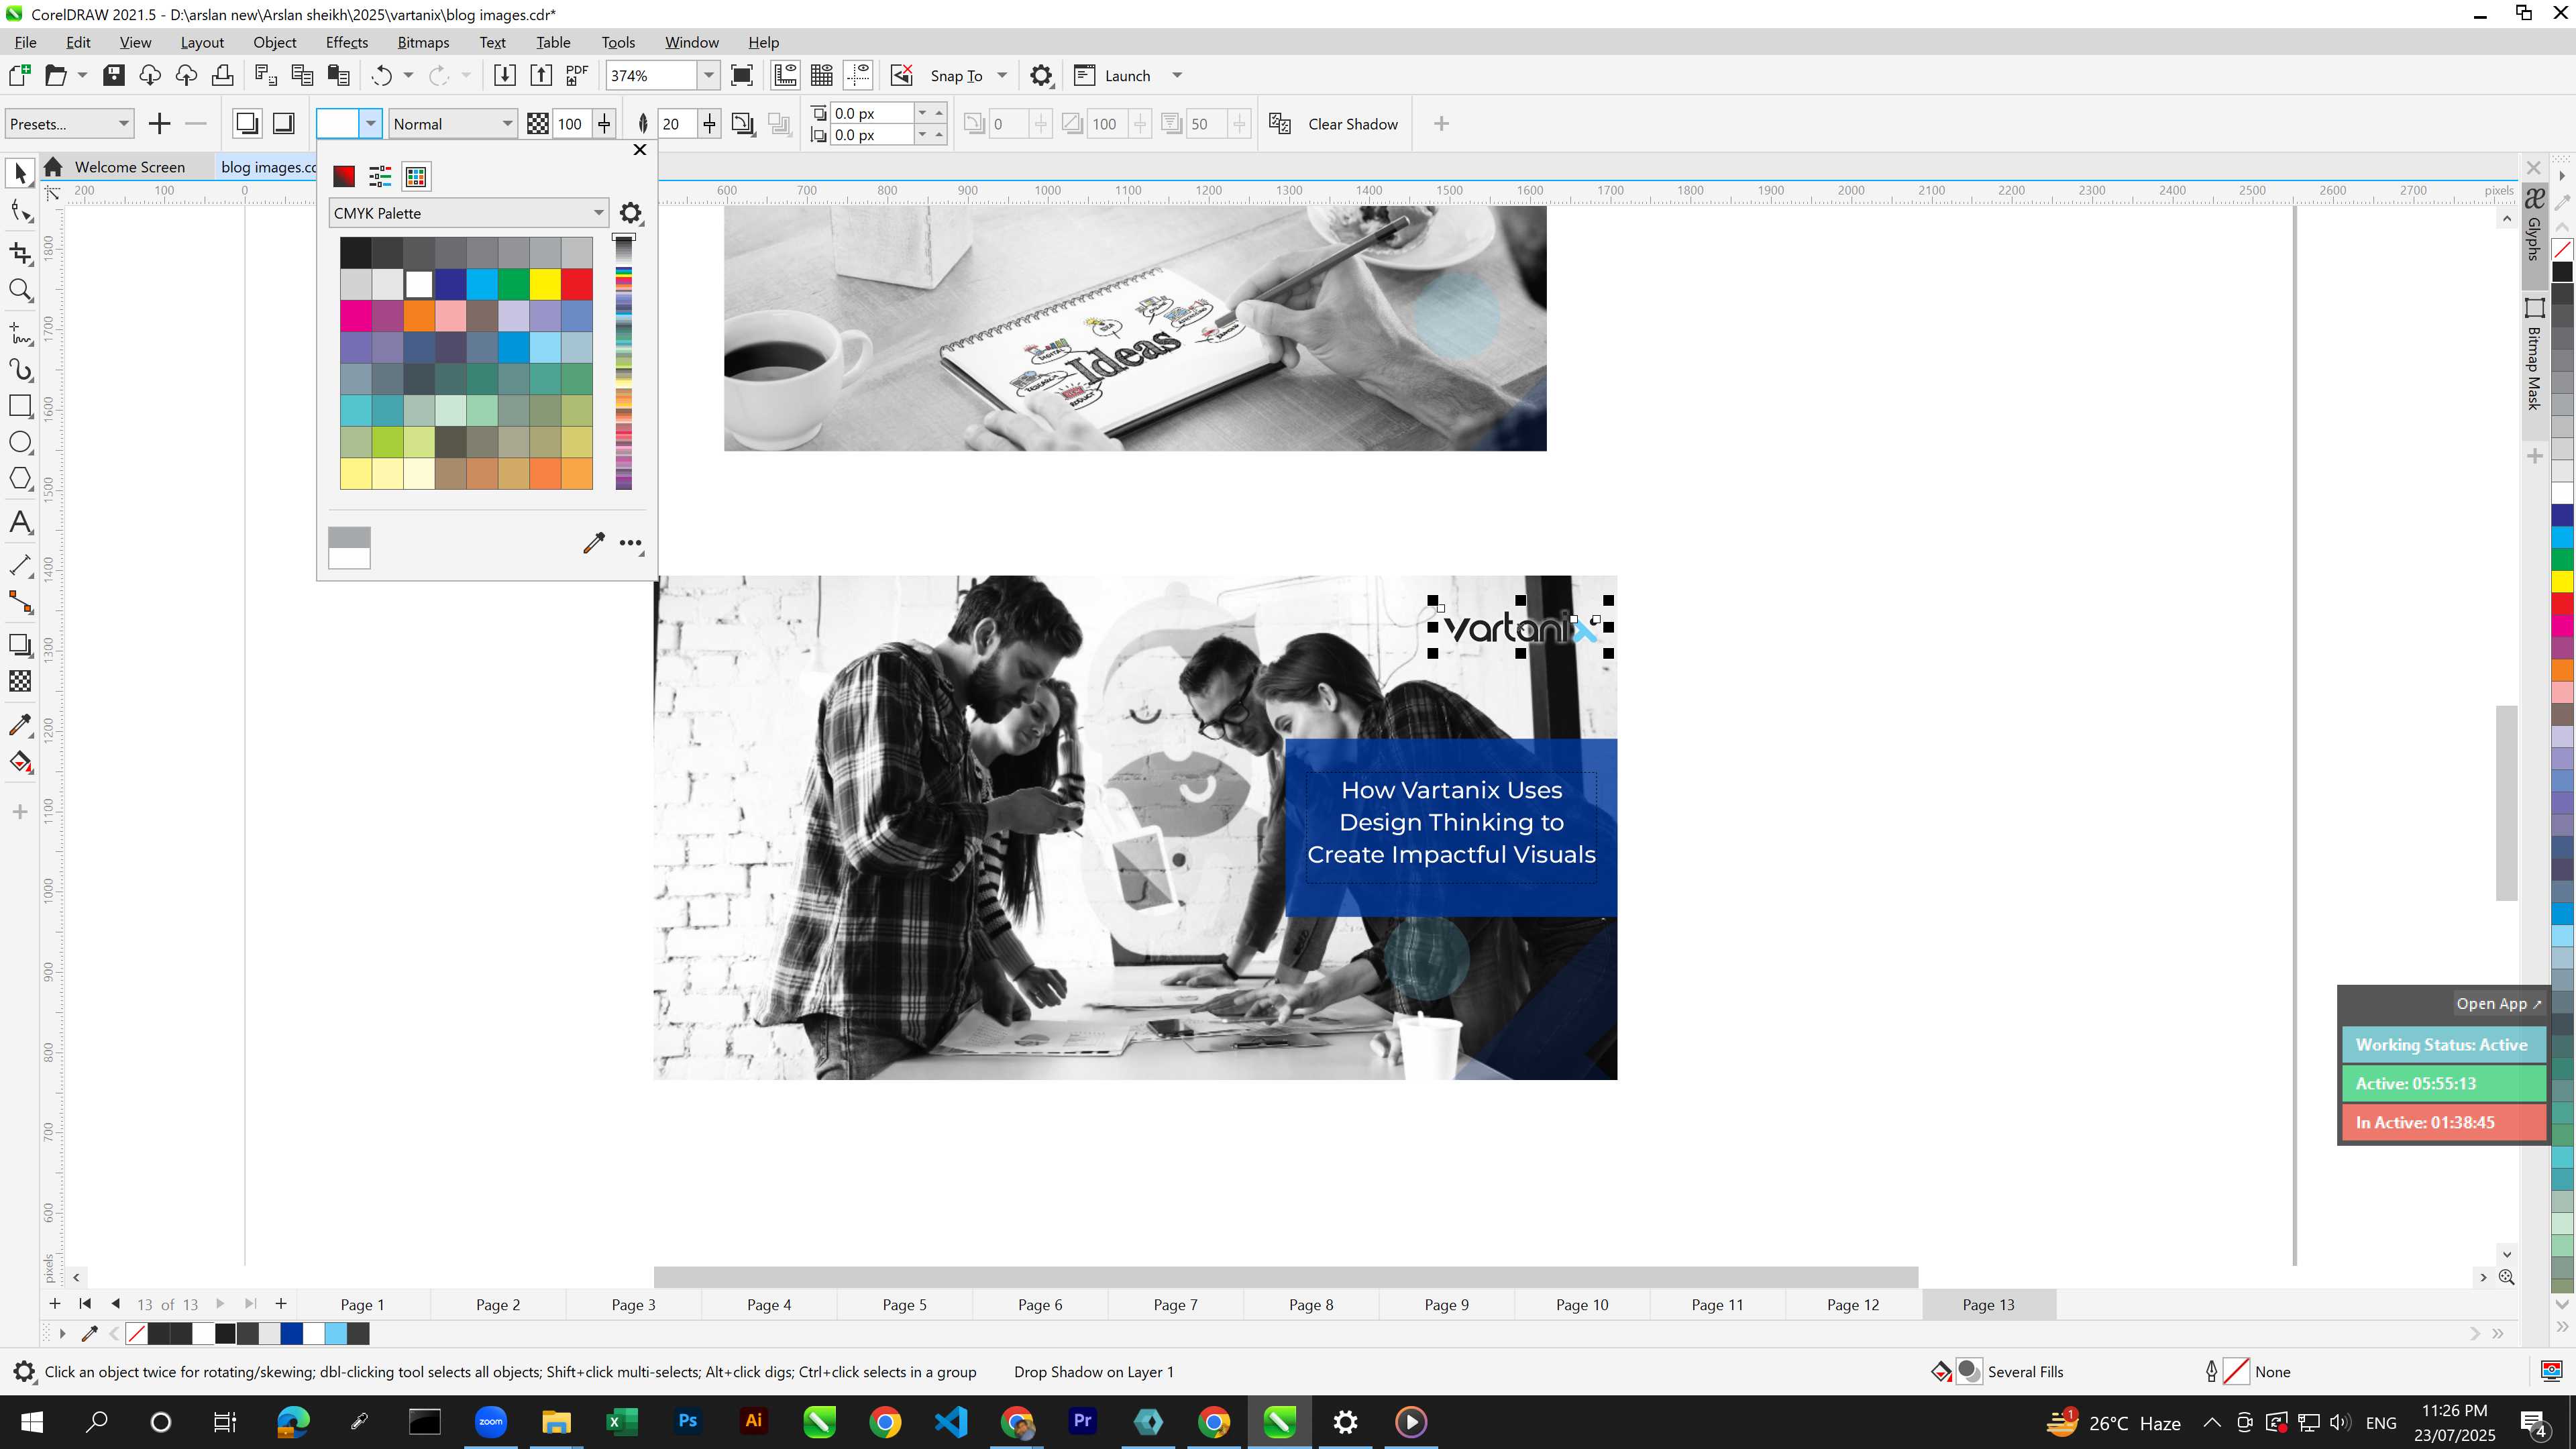Expand the Open file dropdown arrow

point(82,75)
